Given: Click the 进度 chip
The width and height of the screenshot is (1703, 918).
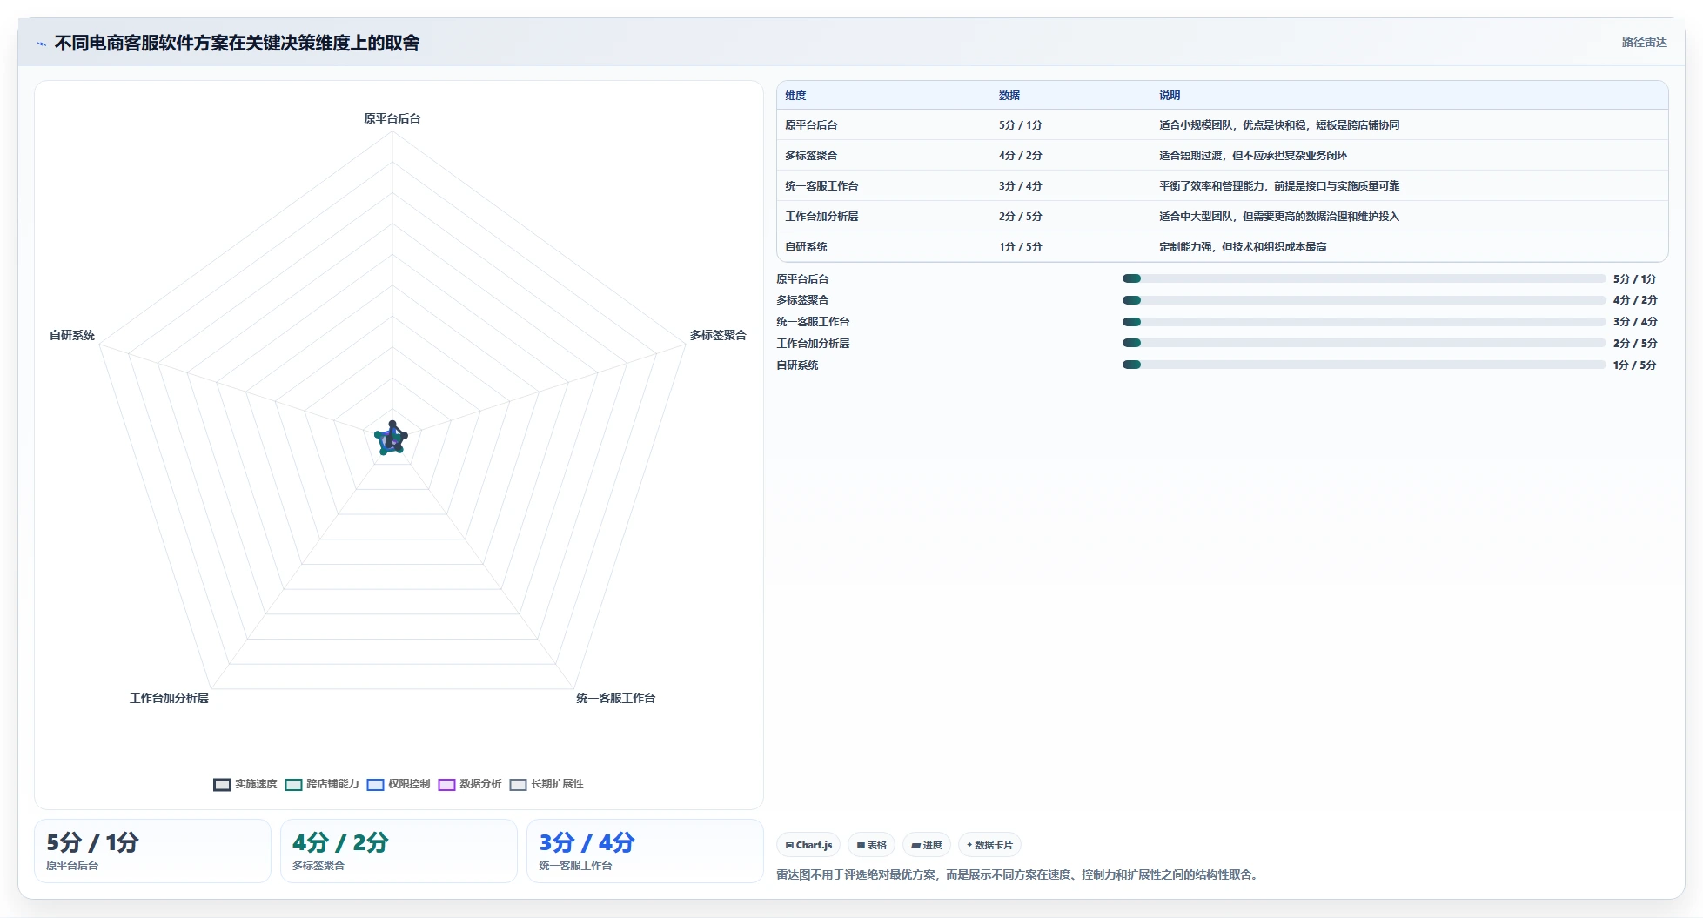Looking at the screenshot, I should pos(927,845).
